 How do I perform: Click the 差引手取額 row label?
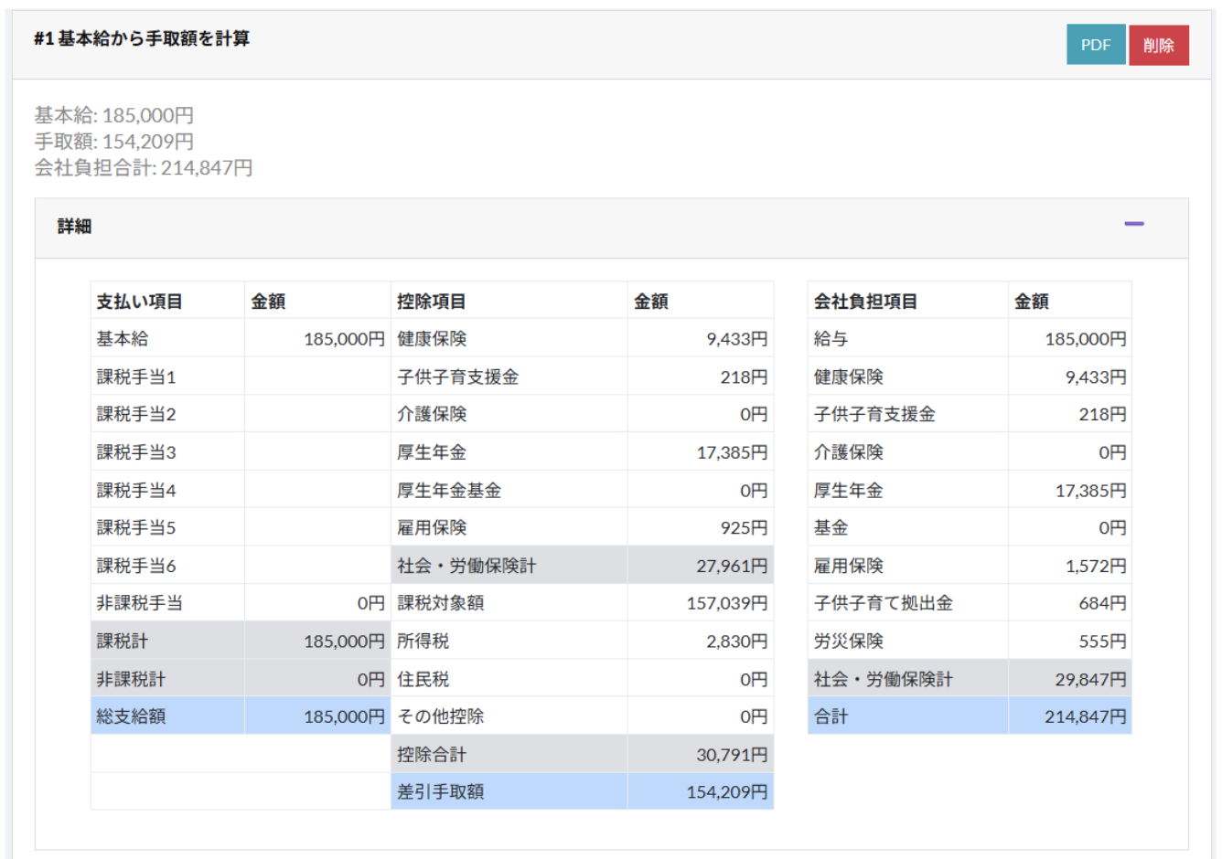click(440, 792)
